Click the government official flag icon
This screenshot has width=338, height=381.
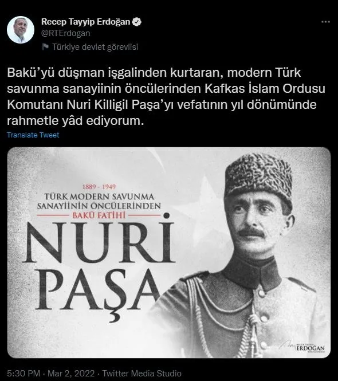(x=45, y=46)
